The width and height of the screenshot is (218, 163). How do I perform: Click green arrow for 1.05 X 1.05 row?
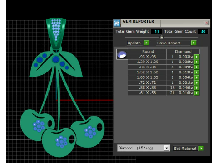pos(197,77)
